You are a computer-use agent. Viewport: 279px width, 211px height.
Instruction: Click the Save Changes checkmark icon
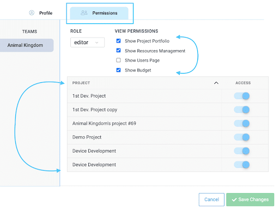(x=234, y=200)
